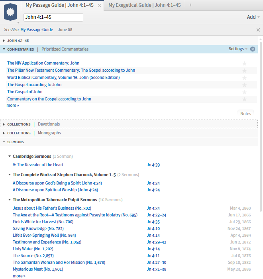Click the date Mar 4, 1860

pyautogui.click(x=240, y=208)
